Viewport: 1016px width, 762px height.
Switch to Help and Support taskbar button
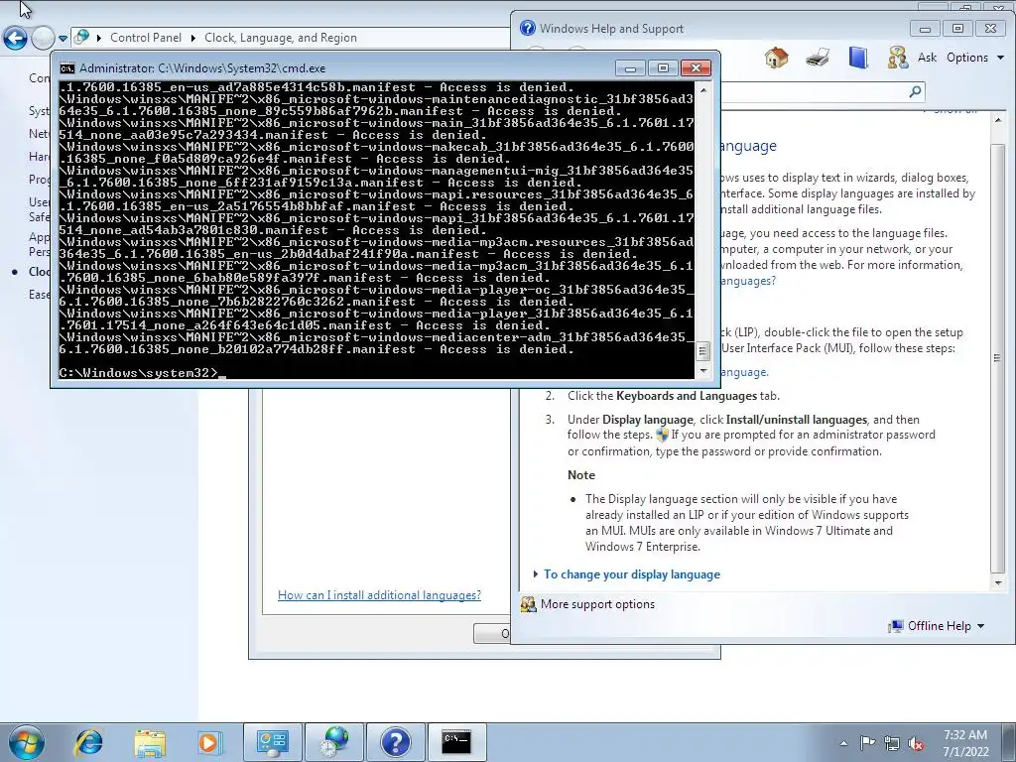[x=395, y=742]
